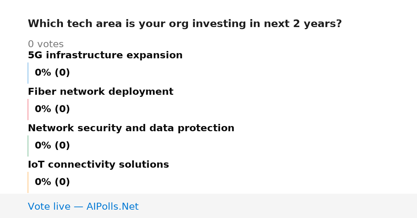Click the 0% (0) result under 5G infrastructure
This screenshot has width=417, height=218.
(x=52, y=73)
